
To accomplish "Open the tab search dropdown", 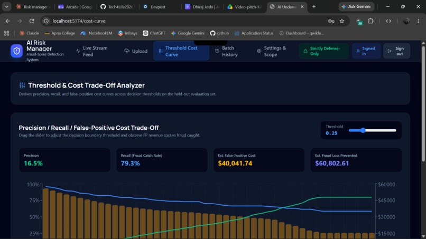I will point(6,7).
